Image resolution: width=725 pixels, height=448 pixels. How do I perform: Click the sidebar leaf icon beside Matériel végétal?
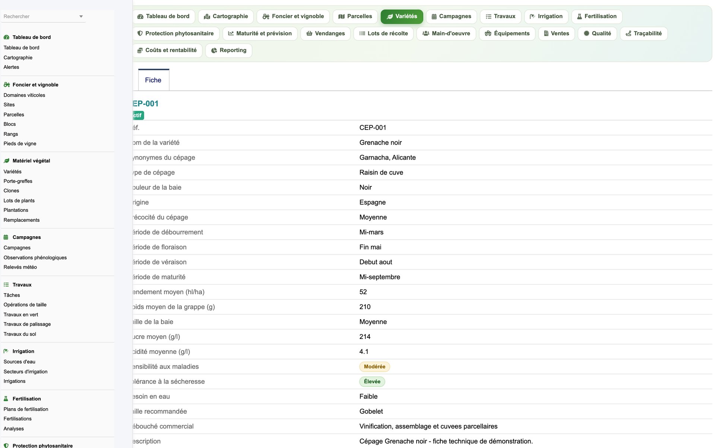[6, 161]
